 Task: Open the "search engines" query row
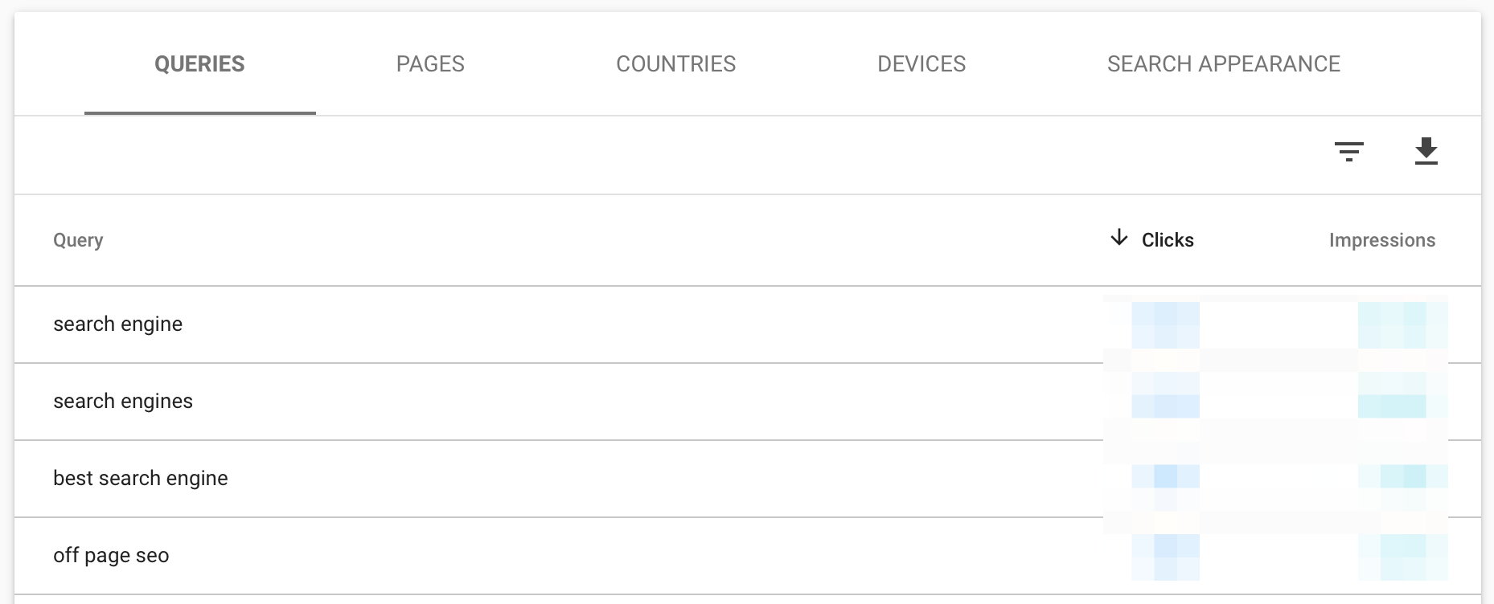tap(123, 401)
